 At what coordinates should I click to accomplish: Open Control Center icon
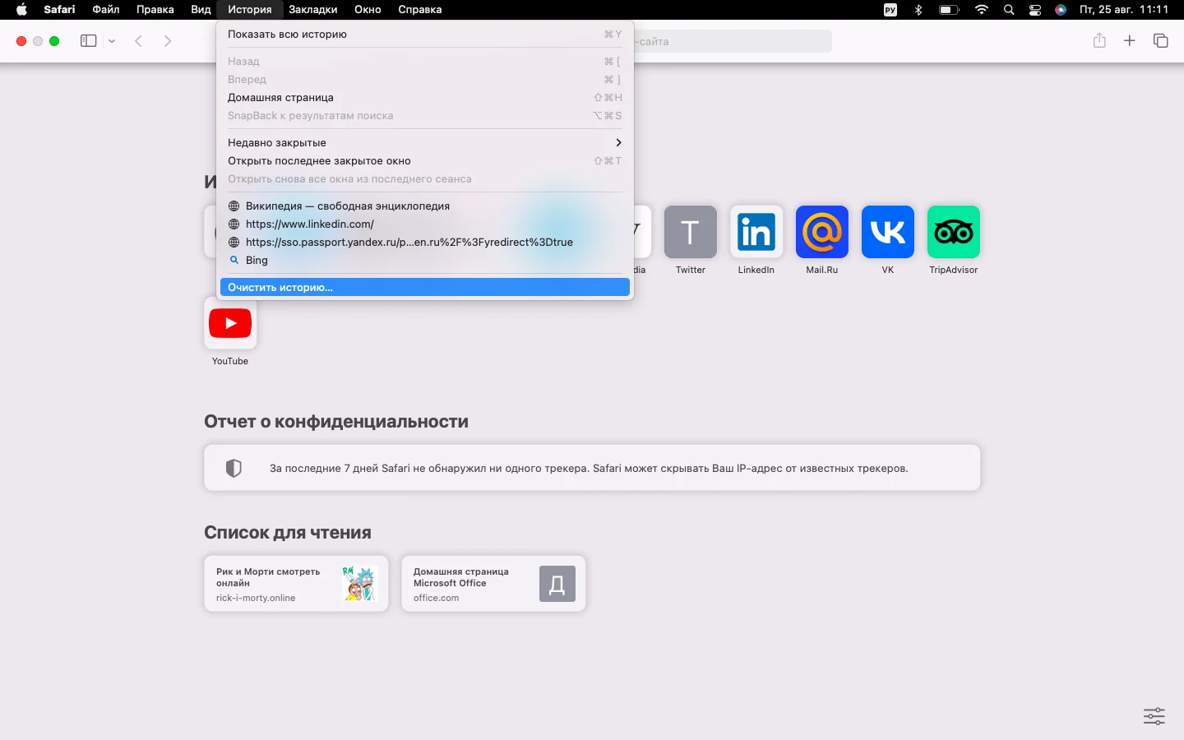(1035, 10)
